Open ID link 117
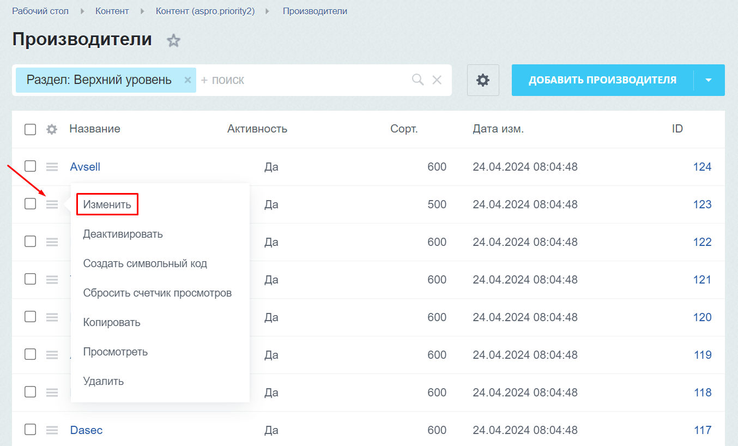The image size is (738, 446). pos(702,430)
